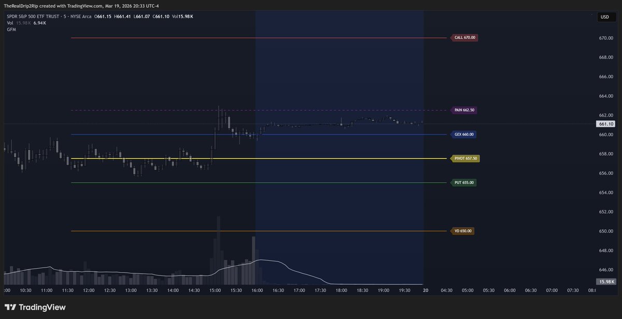This screenshot has height=319, width=622.
Task: Click the 650.00 price axis label
Action: (x=606, y=231)
